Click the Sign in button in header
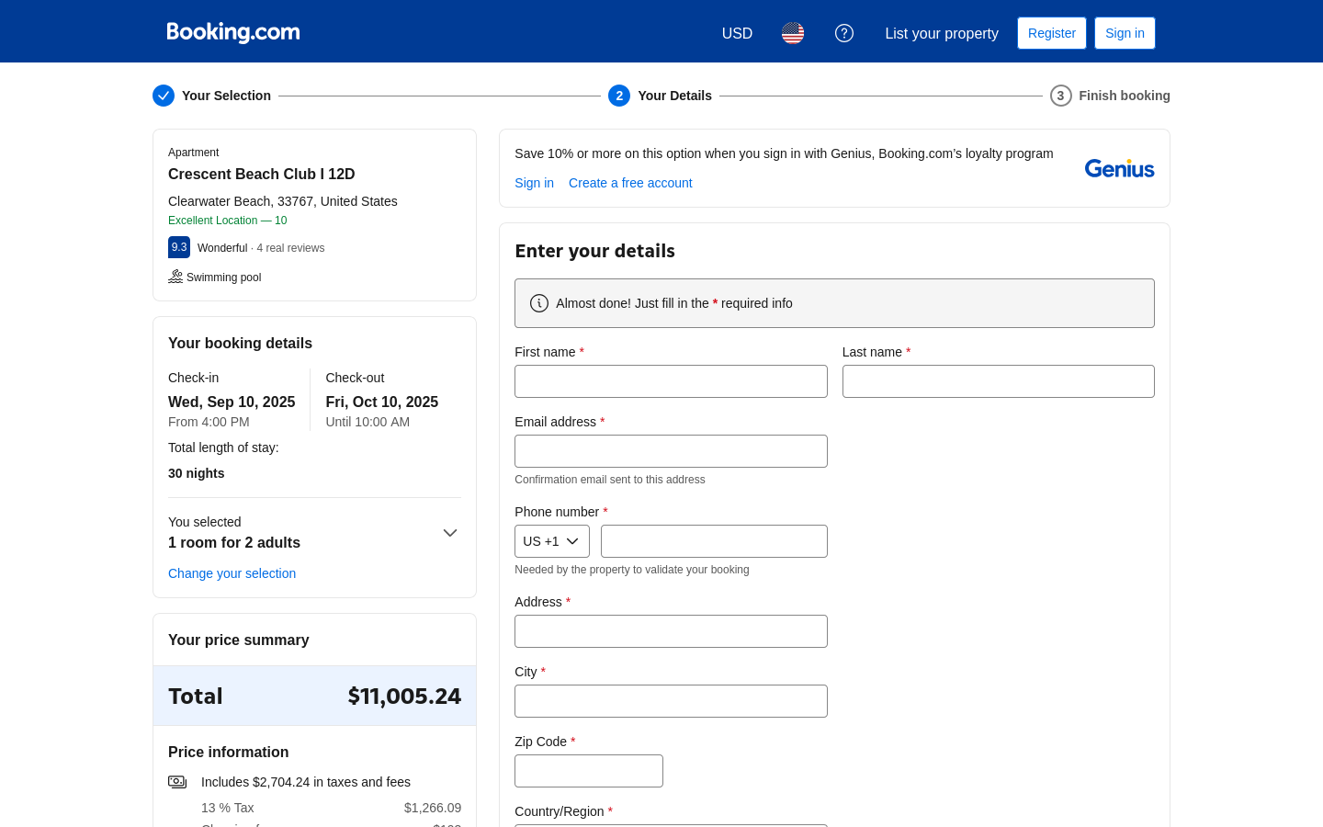Image resolution: width=1323 pixels, height=827 pixels. (x=1125, y=33)
